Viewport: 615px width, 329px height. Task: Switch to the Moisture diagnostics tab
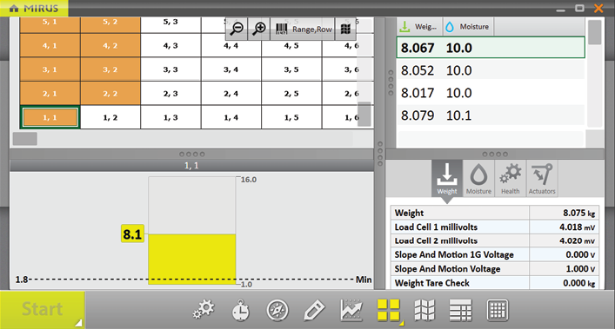click(x=478, y=178)
